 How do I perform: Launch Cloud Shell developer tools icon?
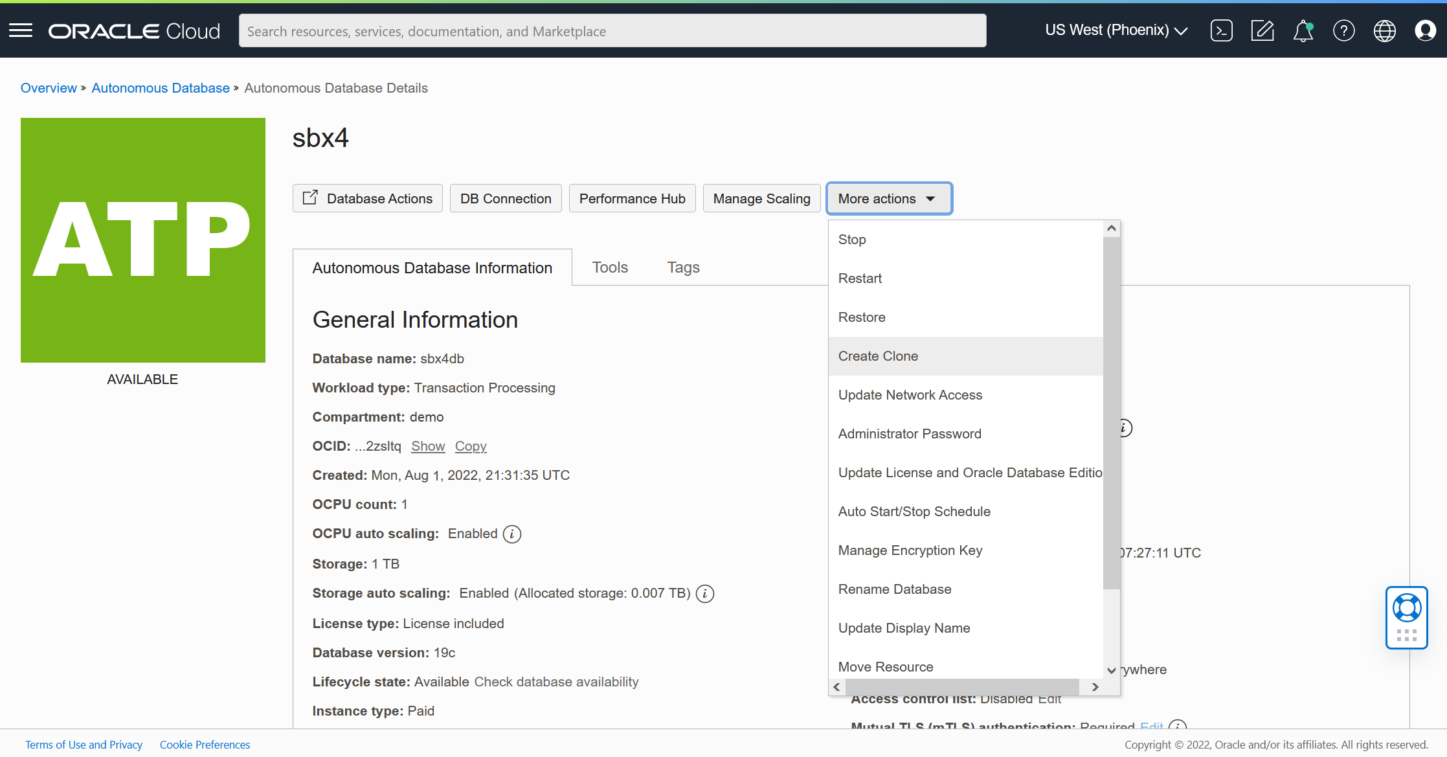tap(1221, 30)
